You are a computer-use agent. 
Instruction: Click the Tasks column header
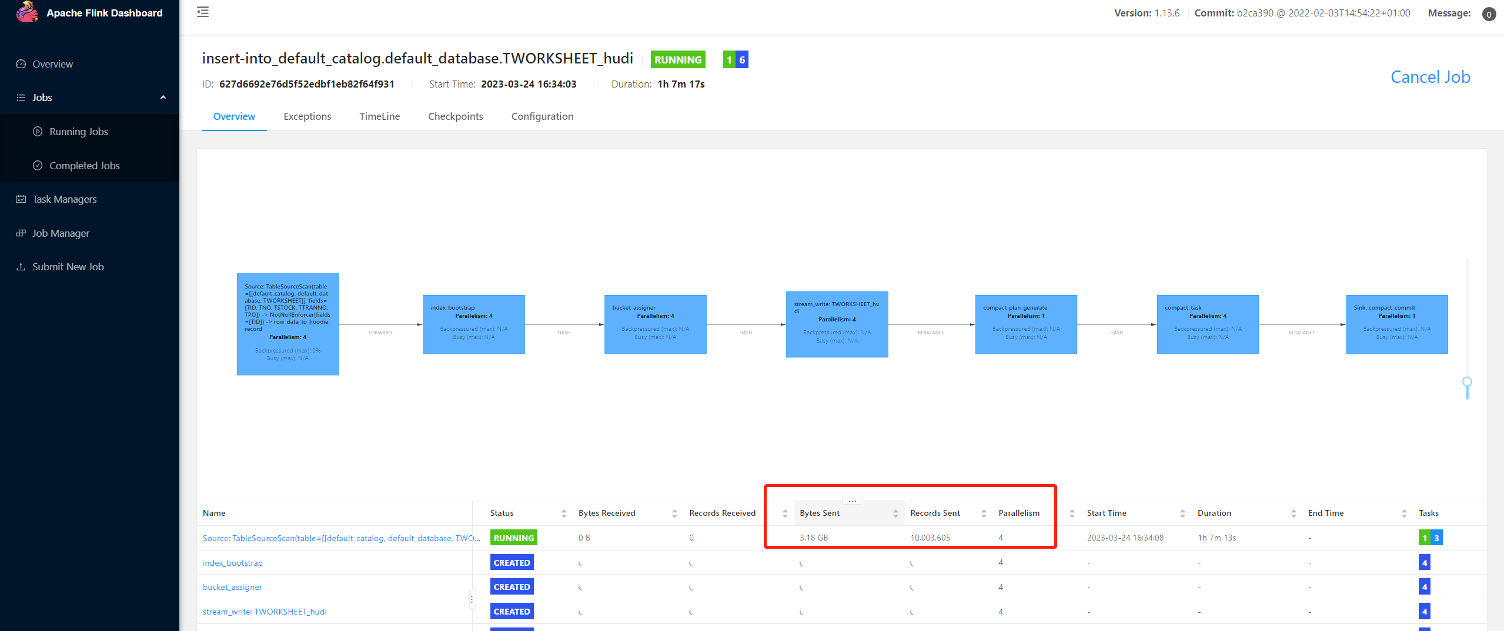click(1429, 513)
